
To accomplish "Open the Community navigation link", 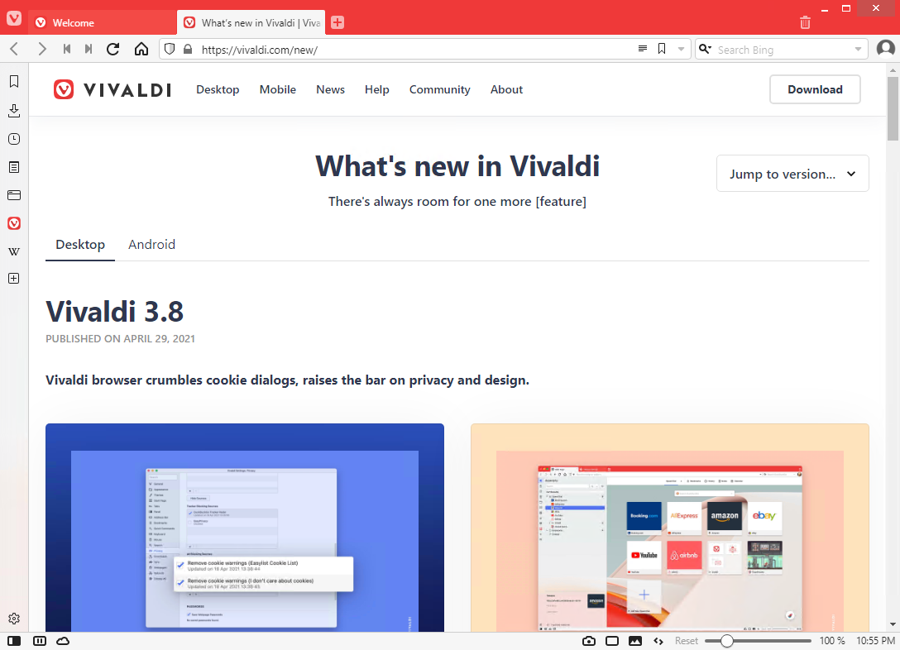I will pos(440,89).
